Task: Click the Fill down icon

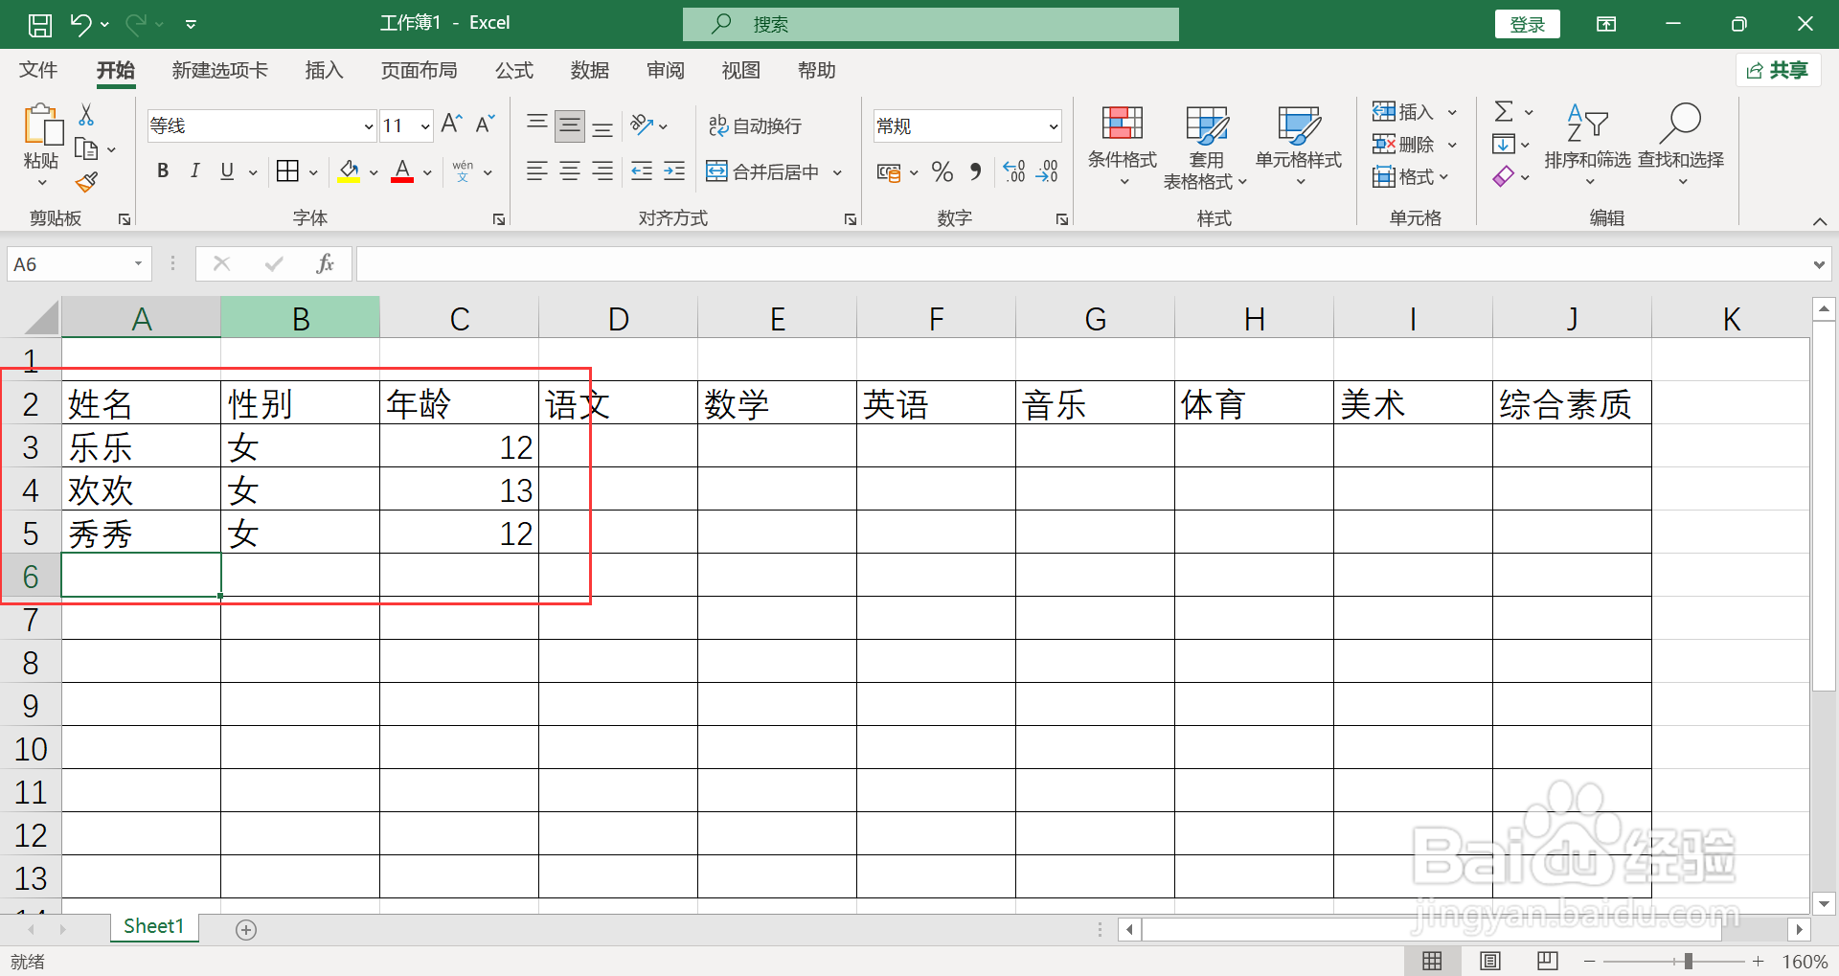Action: point(1504,145)
